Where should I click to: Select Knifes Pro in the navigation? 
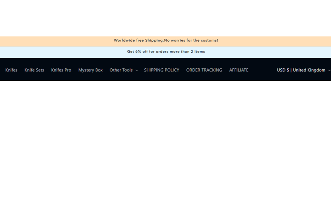click(x=61, y=70)
